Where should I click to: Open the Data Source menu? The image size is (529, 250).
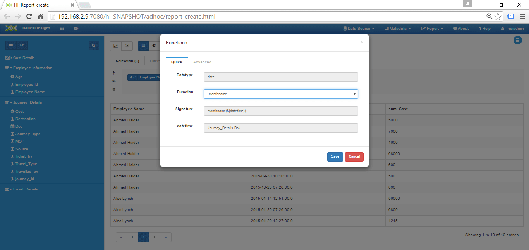click(x=359, y=29)
